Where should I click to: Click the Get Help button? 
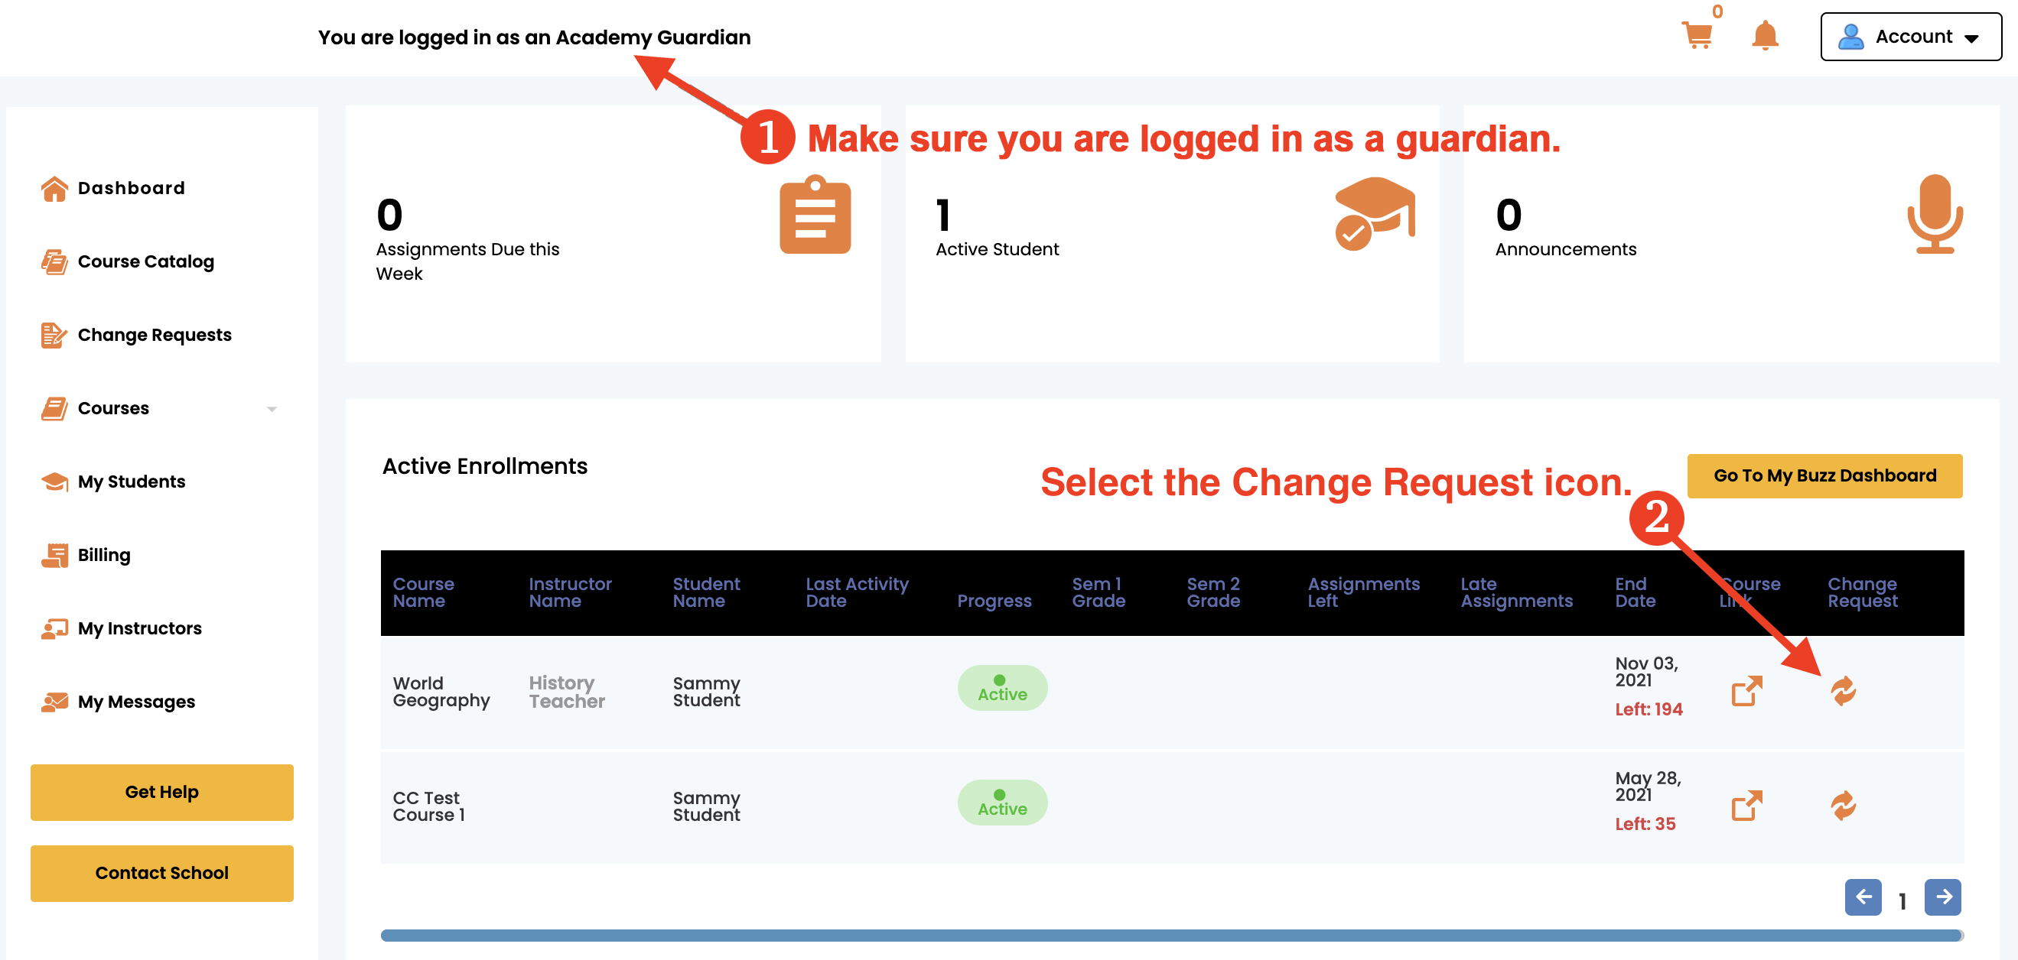(161, 792)
